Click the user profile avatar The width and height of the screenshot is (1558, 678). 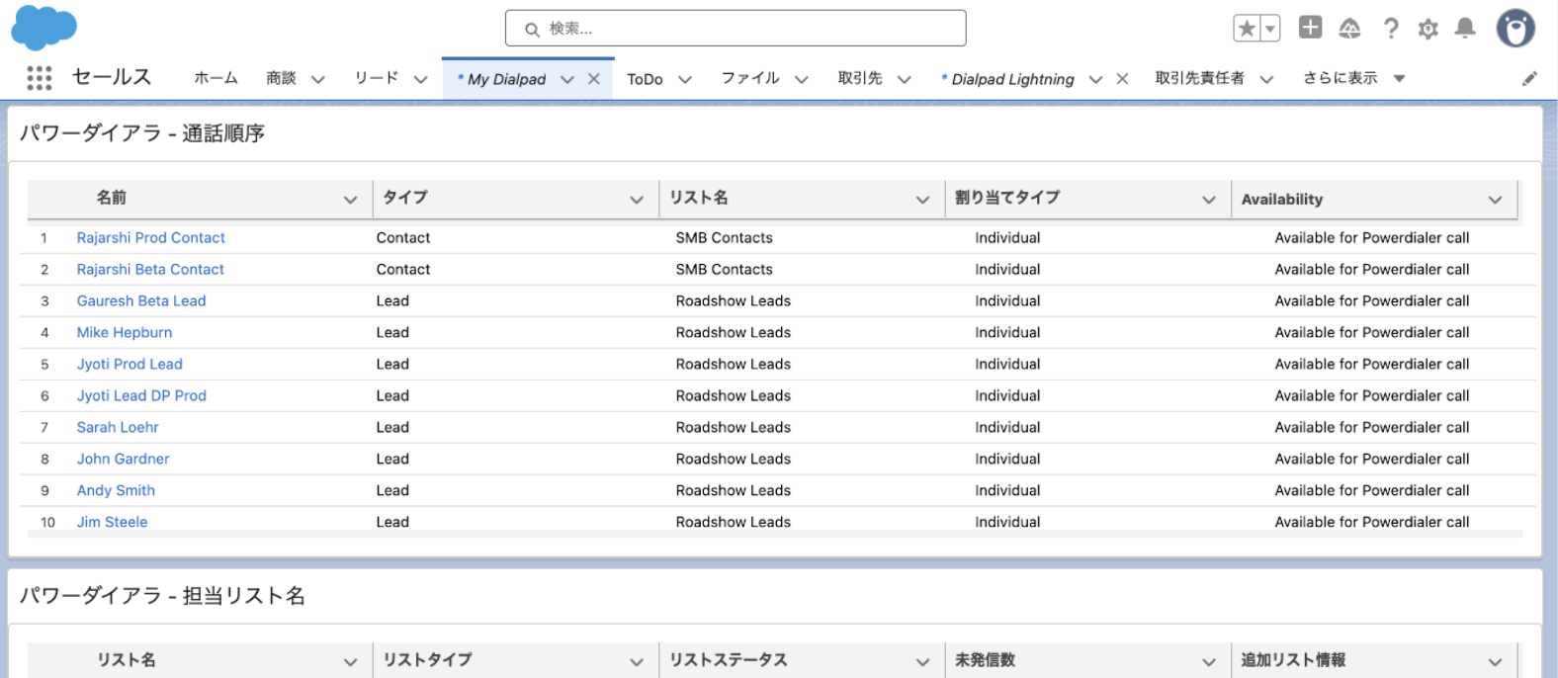pyautogui.click(x=1515, y=29)
